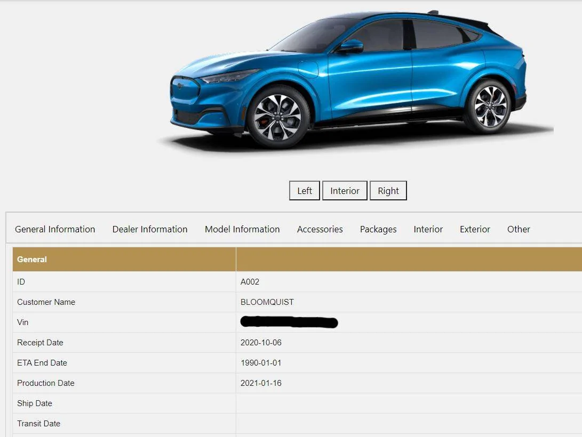Select the Exterior tab
The width and height of the screenshot is (582, 437).
click(x=475, y=229)
